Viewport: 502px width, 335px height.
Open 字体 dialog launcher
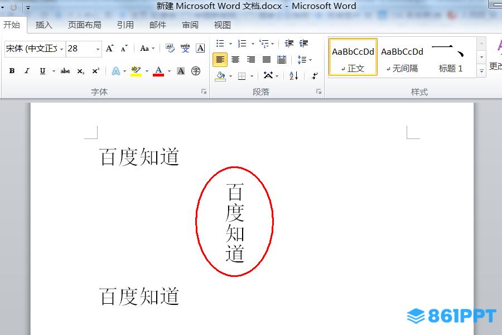(x=204, y=92)
